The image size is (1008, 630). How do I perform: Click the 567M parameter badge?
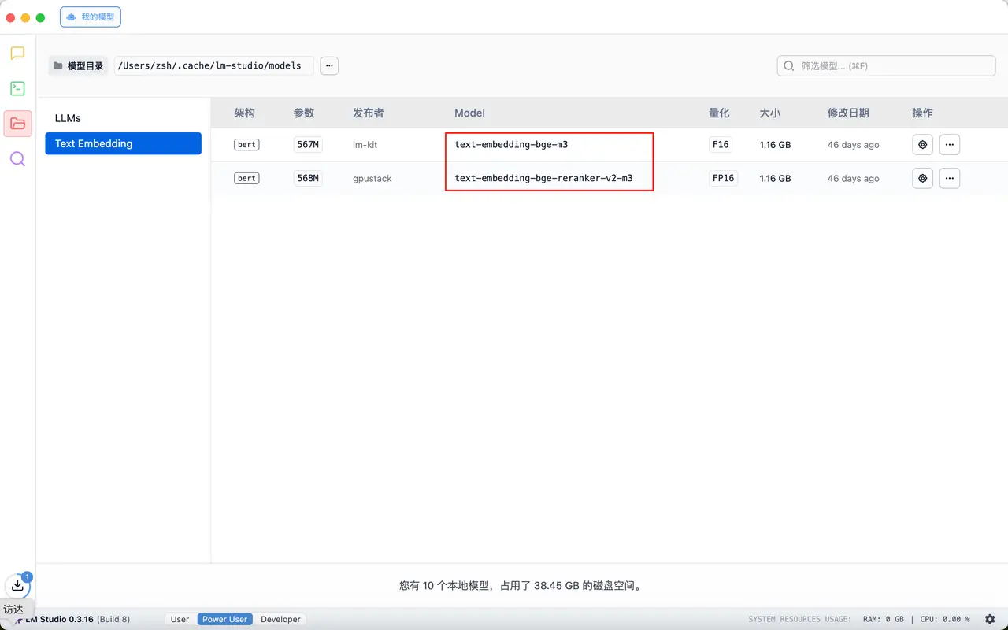click(308, 145)
